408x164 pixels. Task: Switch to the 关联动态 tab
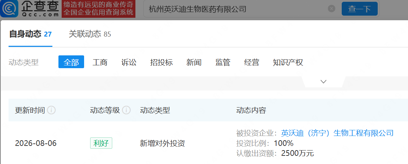90,34
